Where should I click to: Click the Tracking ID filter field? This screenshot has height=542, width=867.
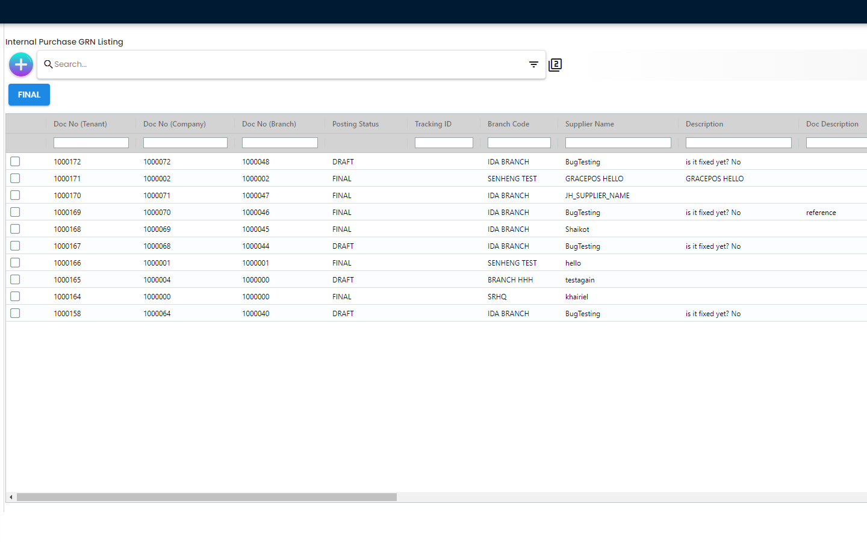coord(444,143)
